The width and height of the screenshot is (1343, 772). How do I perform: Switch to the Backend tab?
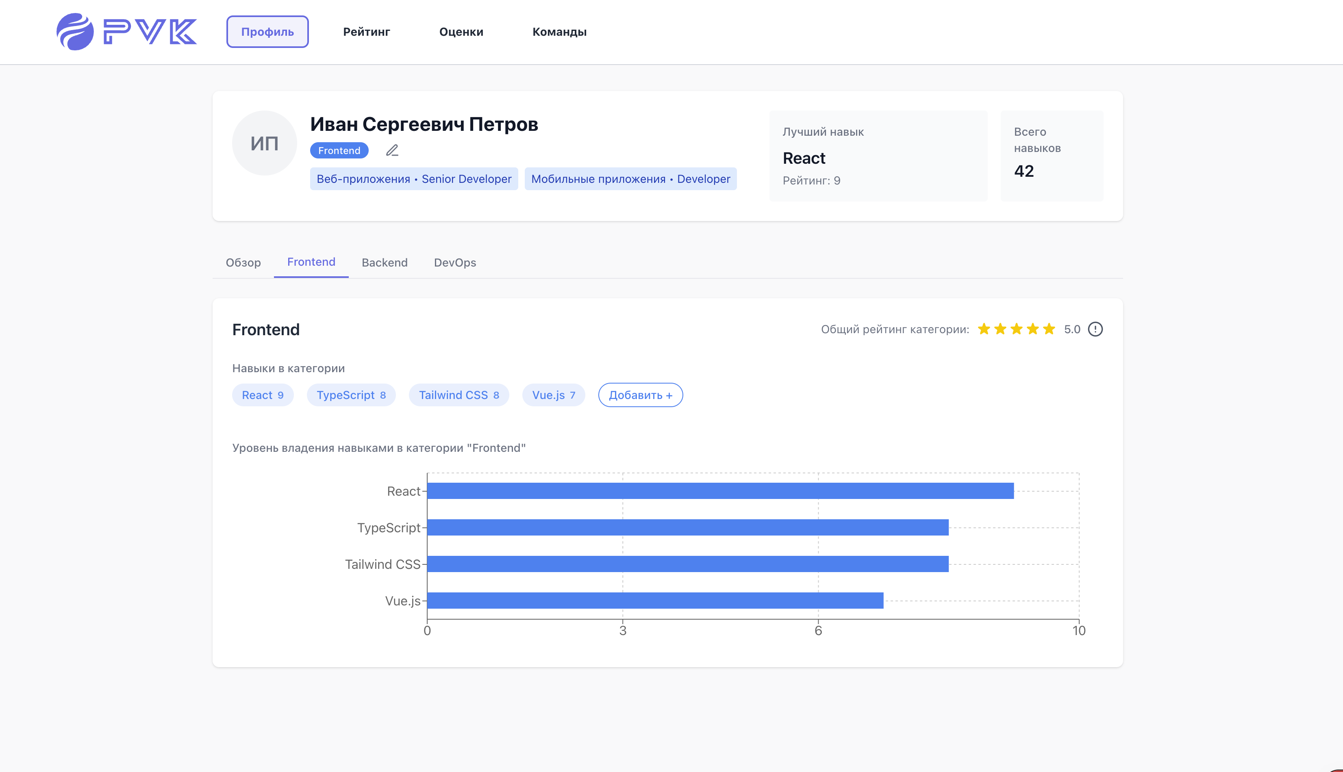click(x=385, y=262)
